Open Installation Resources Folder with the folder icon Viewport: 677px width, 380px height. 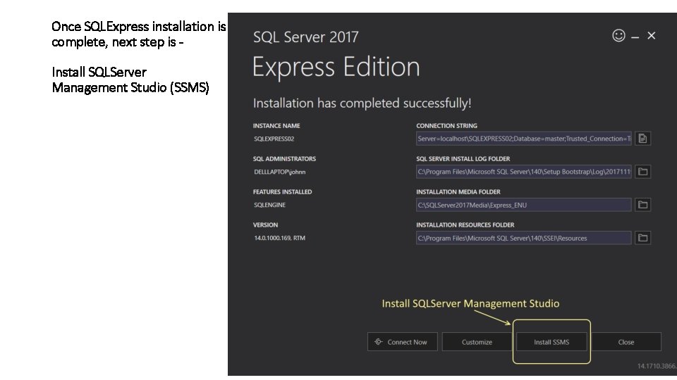[642, 238]
